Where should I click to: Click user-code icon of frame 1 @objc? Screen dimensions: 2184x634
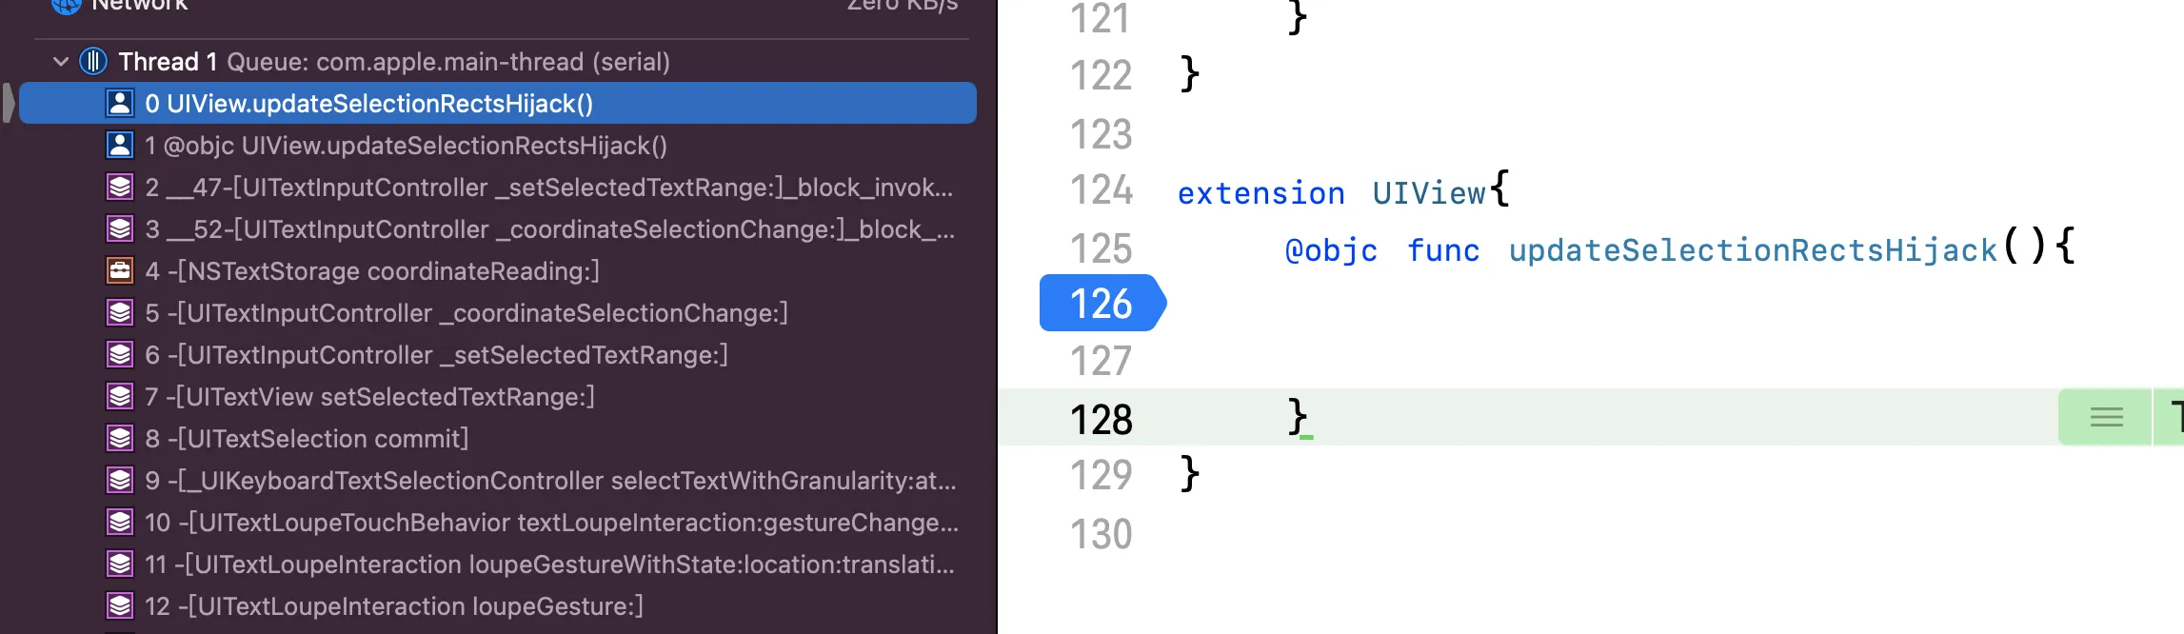(120, 146)
